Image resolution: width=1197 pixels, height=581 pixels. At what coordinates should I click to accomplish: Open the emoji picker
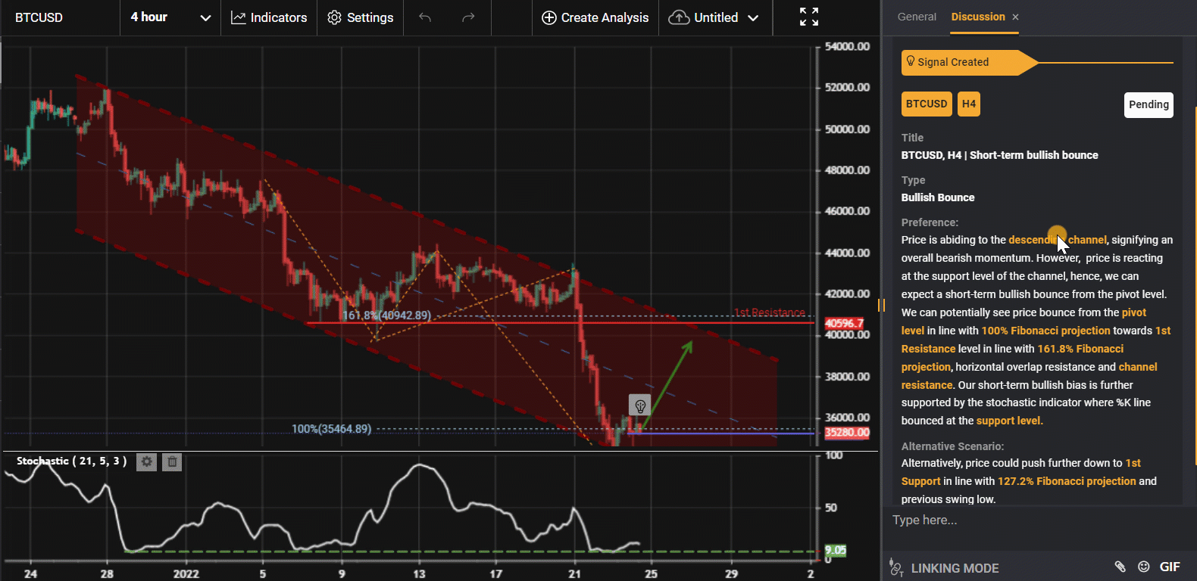tap(1144, 567)
